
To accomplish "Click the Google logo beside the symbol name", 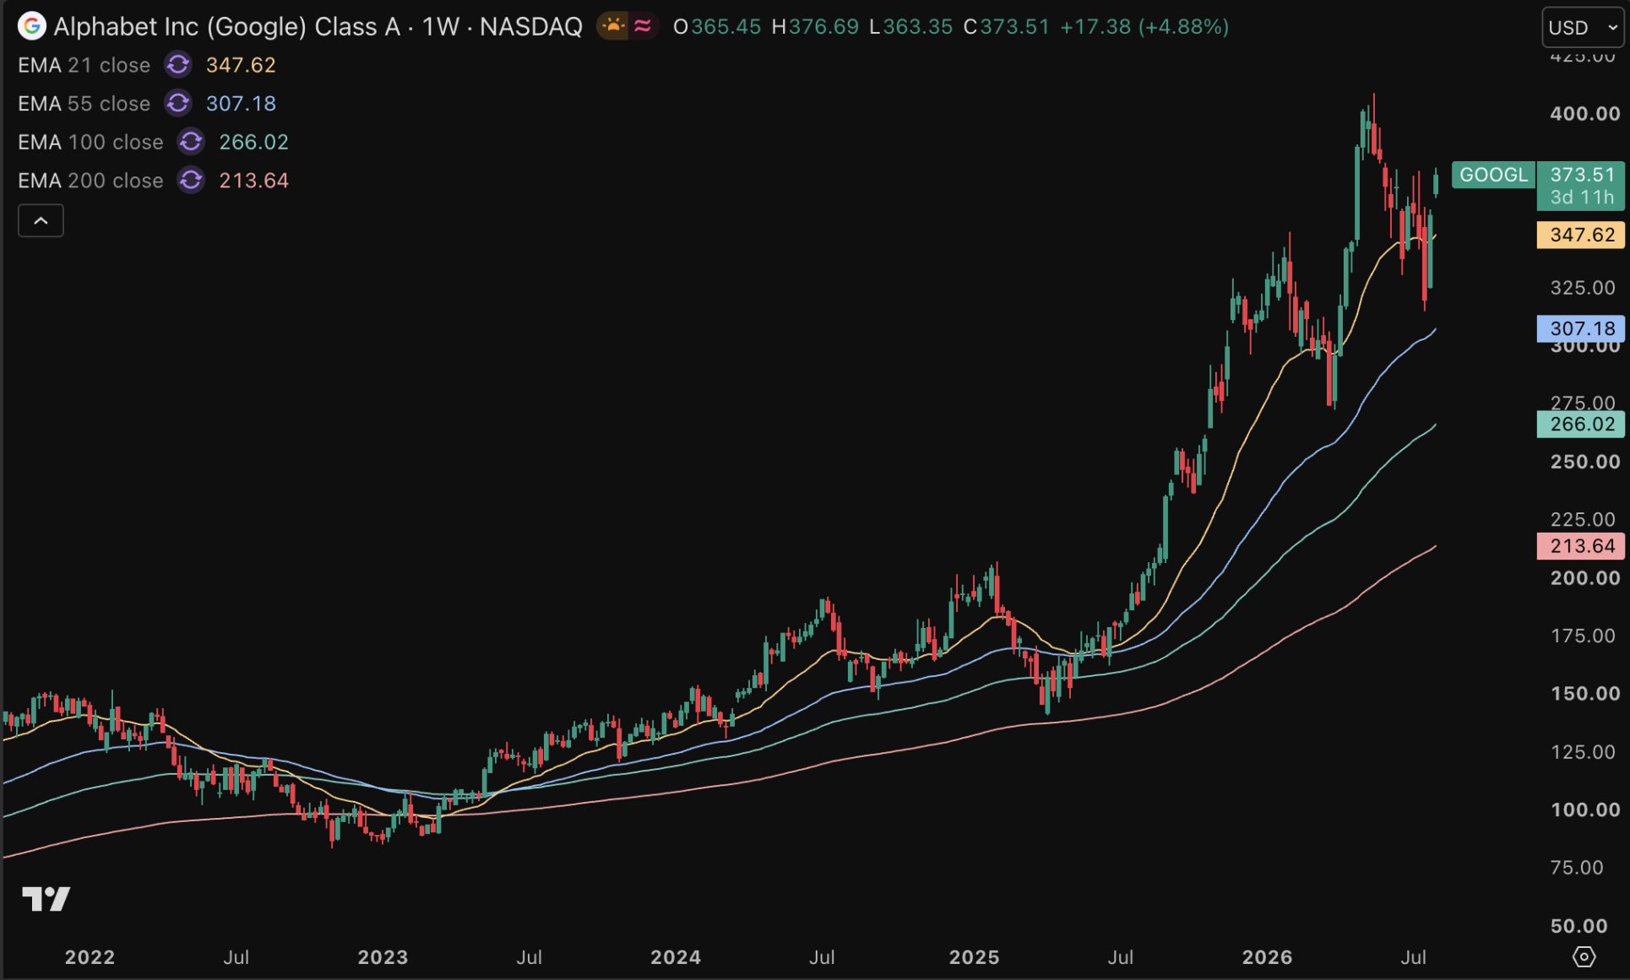I will click(x=31, y=26).
